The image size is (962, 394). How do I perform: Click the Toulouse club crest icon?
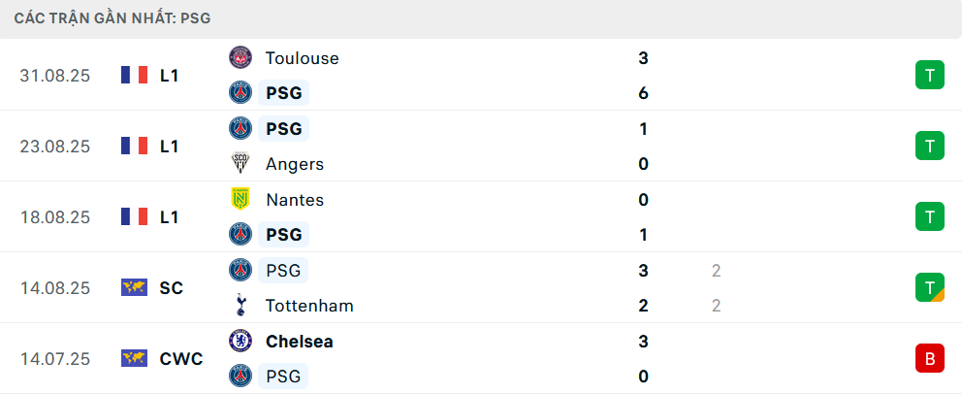point(240,58)
